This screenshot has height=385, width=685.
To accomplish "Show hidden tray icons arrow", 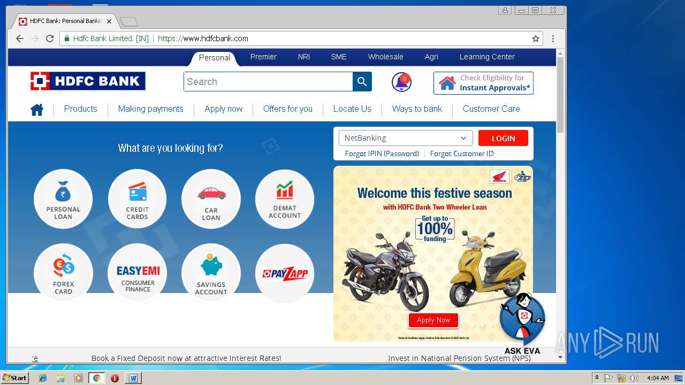I will [597, 378].
